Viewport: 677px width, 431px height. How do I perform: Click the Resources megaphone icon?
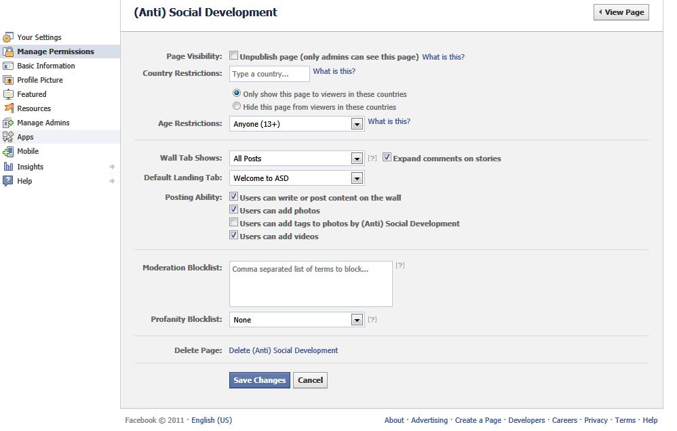tap(8, 108)
